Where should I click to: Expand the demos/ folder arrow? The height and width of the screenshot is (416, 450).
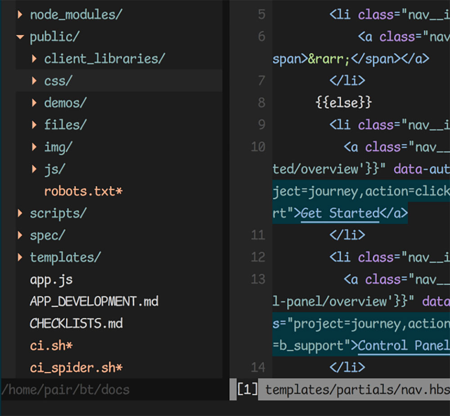[34, 103]
